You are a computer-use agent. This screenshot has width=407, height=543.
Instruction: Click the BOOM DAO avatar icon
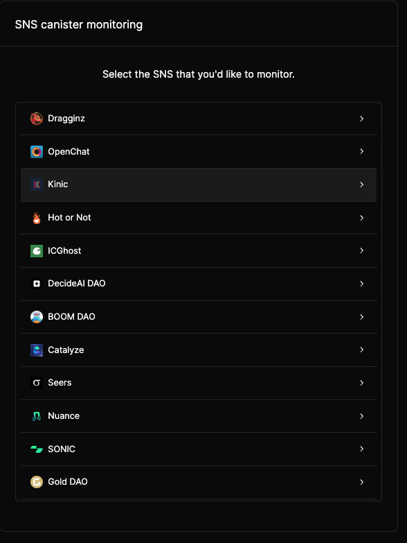(x=37, y=317)
